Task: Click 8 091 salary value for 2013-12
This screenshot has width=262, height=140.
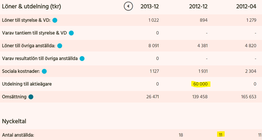Action: point(154,46)
